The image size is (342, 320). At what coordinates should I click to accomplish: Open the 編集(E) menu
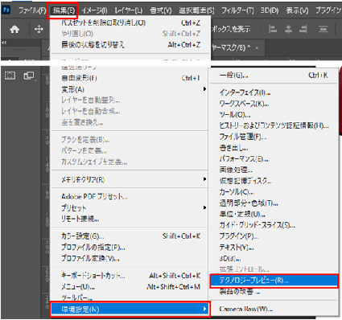[x=64, y=10]
